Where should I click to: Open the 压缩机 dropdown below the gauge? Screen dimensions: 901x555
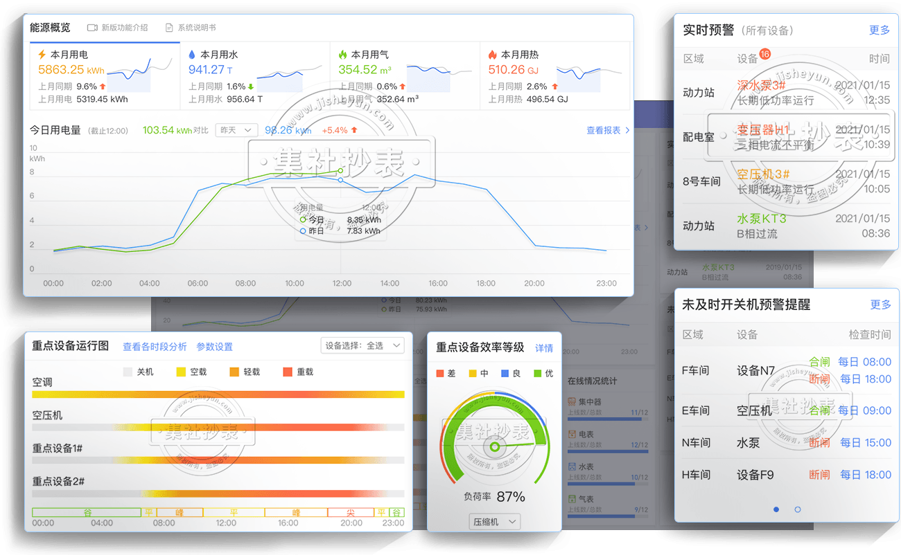point(494,522)
